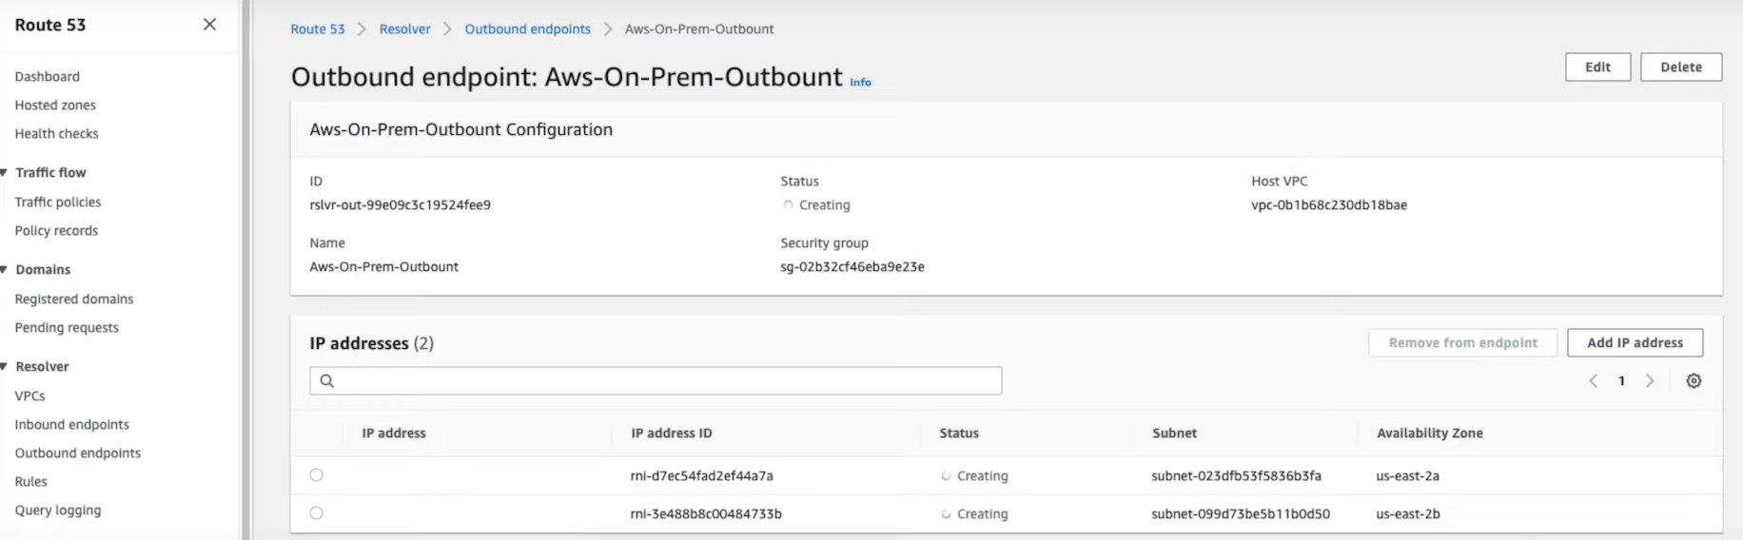The width and height of the screenshot is (1743, 540).
Task: Click Host VPC vpc-0b1b68c230db18bae
Action: [x=1329, y=205]
